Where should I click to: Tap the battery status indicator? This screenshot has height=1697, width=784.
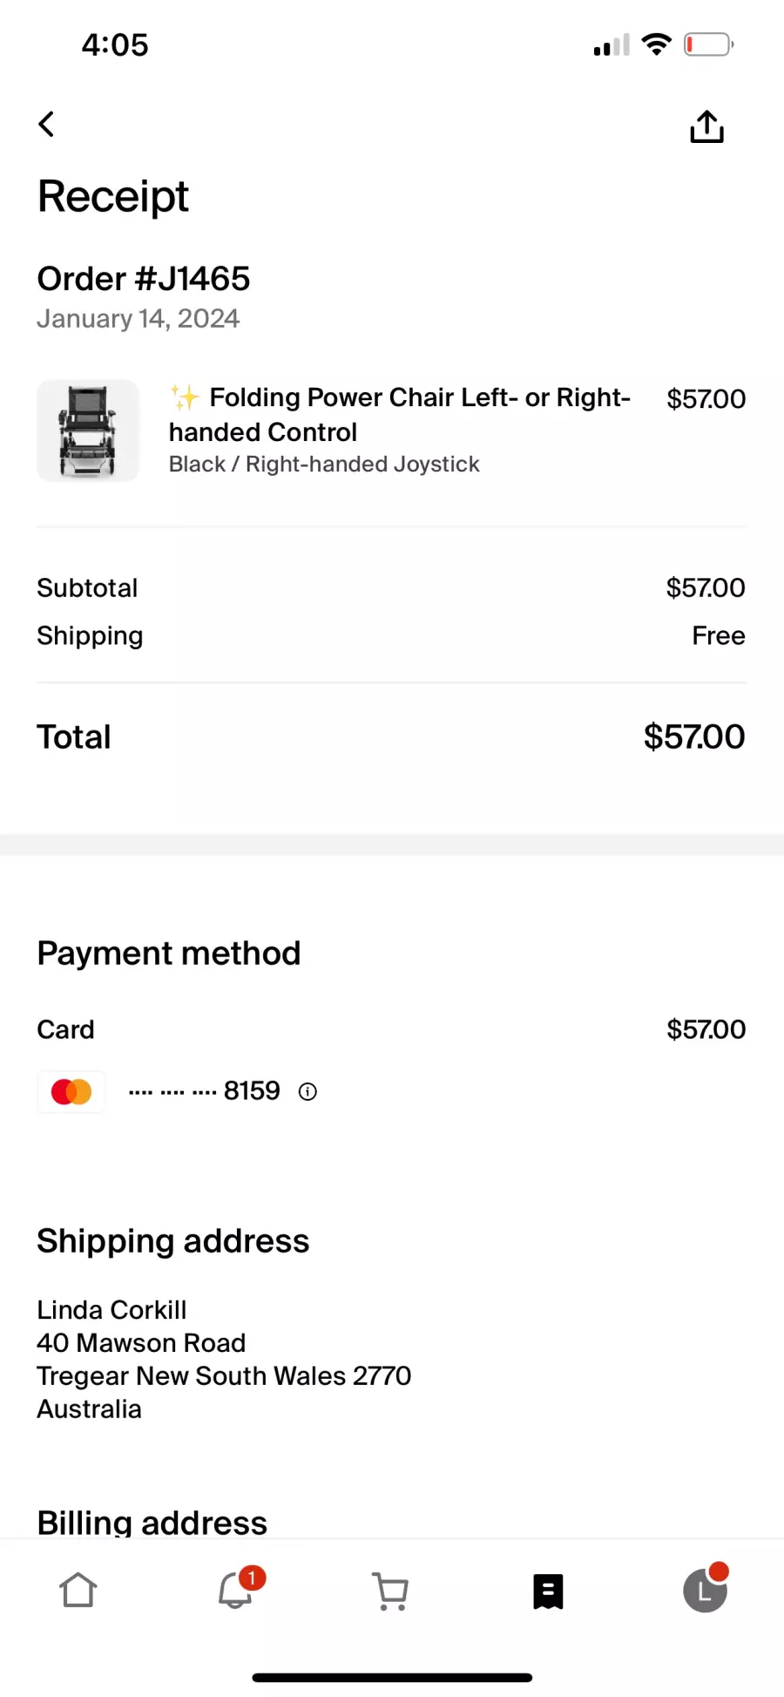708,44
